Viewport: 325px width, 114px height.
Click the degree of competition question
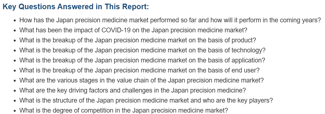(123, 110)
